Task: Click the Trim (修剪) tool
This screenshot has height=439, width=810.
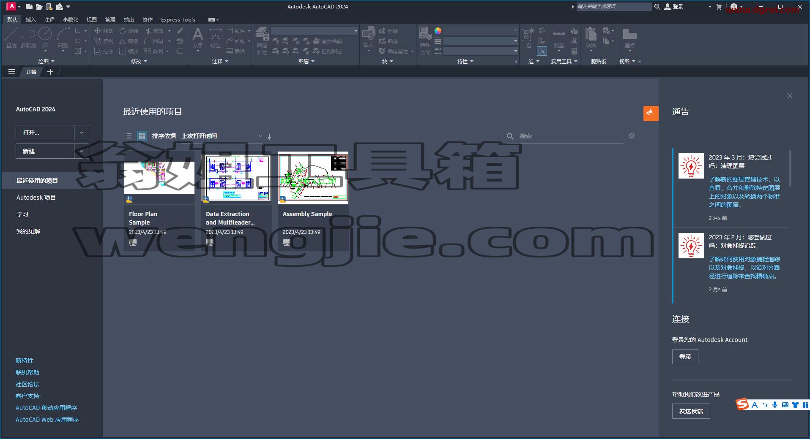Action: pos(154,31)
